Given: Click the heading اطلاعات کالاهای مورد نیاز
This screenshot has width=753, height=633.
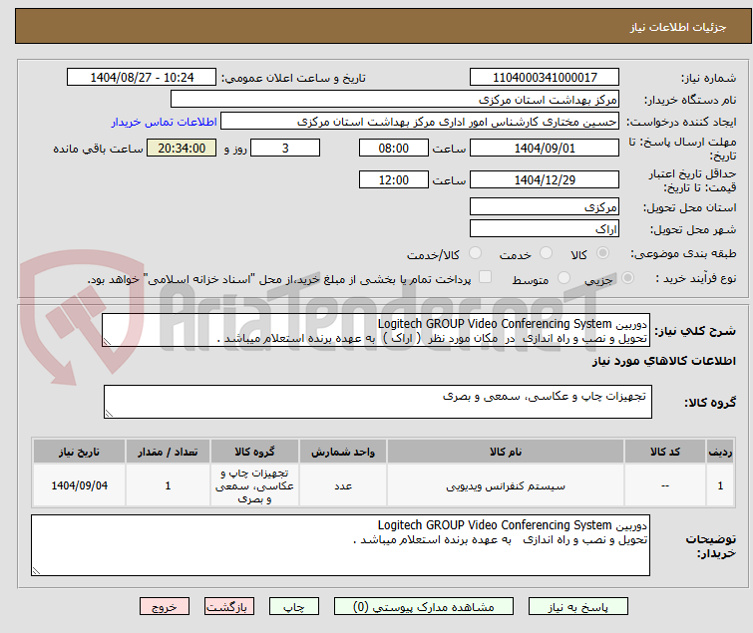Looking at the screenshot, I should tap(663, 361).
